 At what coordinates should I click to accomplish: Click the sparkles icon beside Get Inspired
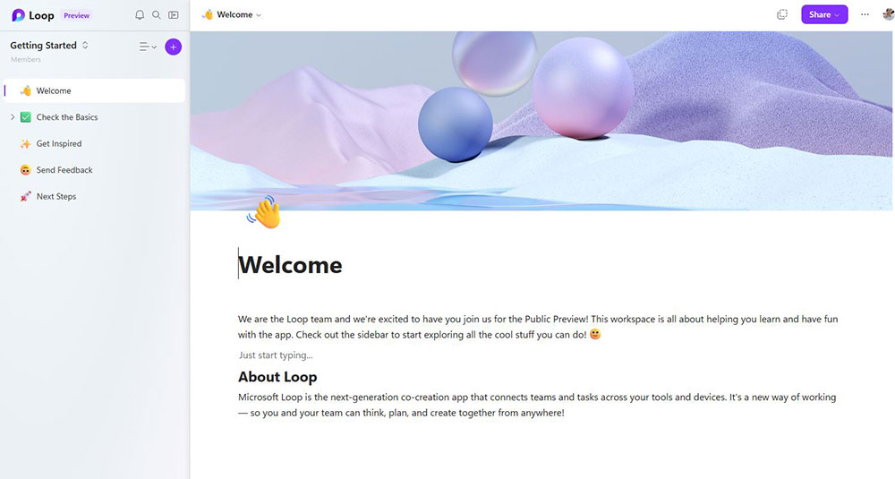[26, 144]
